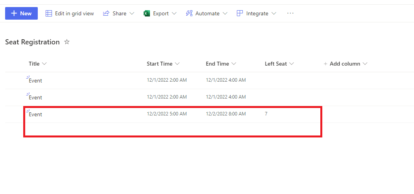Select the 12/2/2022 5:00 AM start time cell
414x194 pixels.
pyautogui.click(x=167, y=114)
